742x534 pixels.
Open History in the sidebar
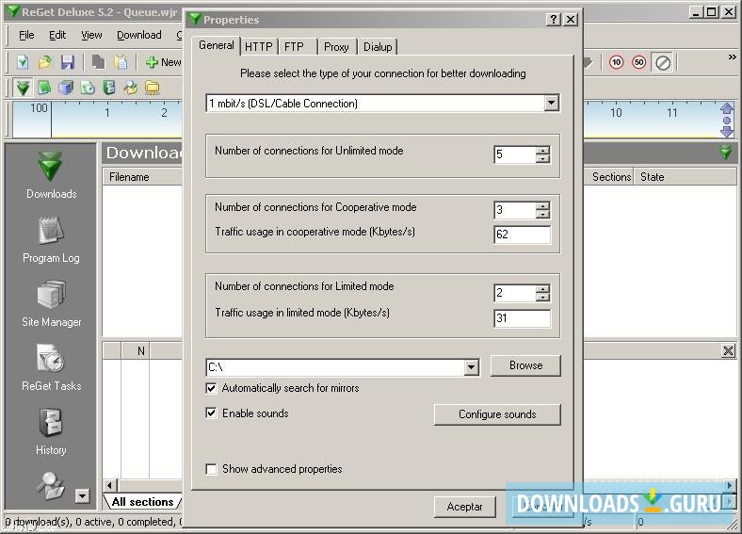tap(51, 431)
